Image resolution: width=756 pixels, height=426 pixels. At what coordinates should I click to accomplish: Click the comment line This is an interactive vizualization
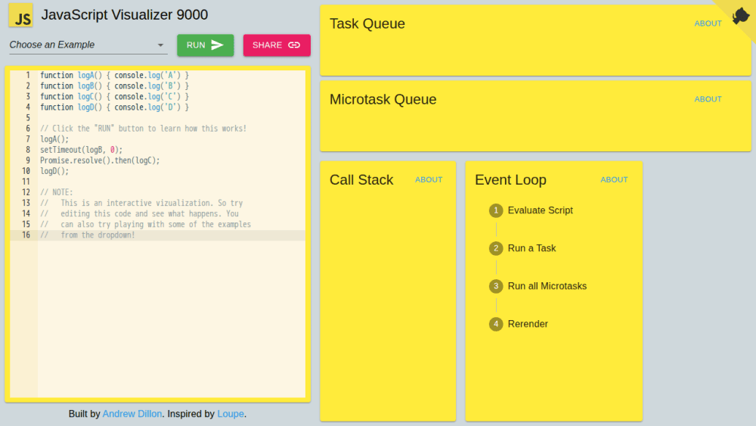[x=141, y=203]
